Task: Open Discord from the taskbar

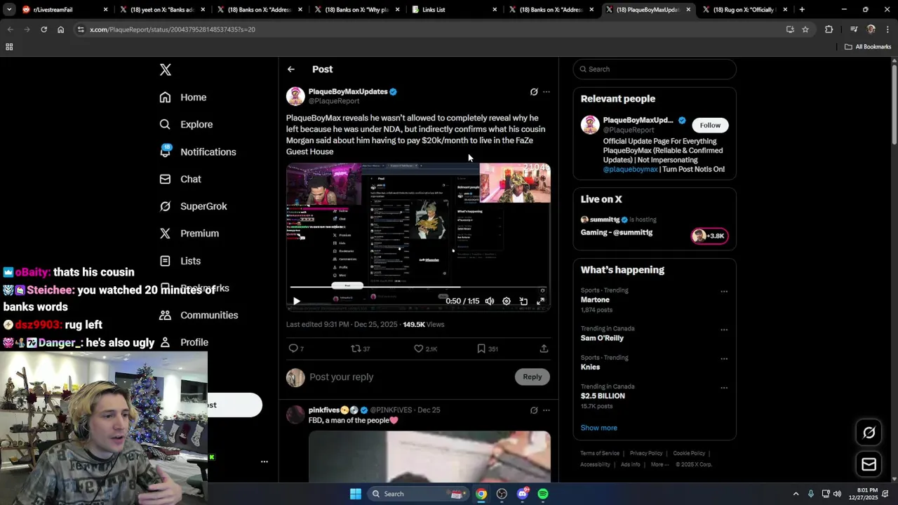Action: 522,494
